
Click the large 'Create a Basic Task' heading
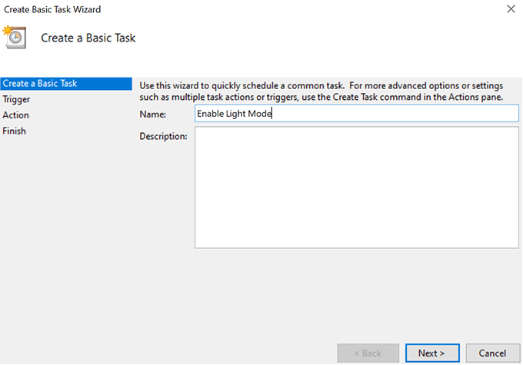tap(88, 37)
